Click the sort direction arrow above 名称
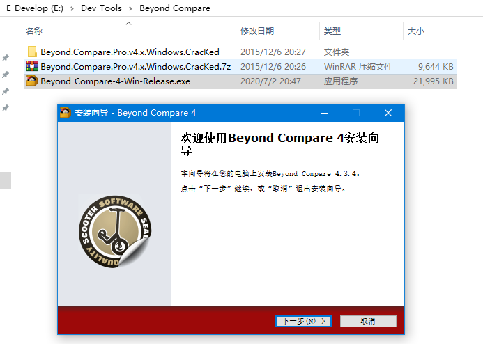Screen dimensions: 483x344 pyautogui.click(x=129, y=24)
